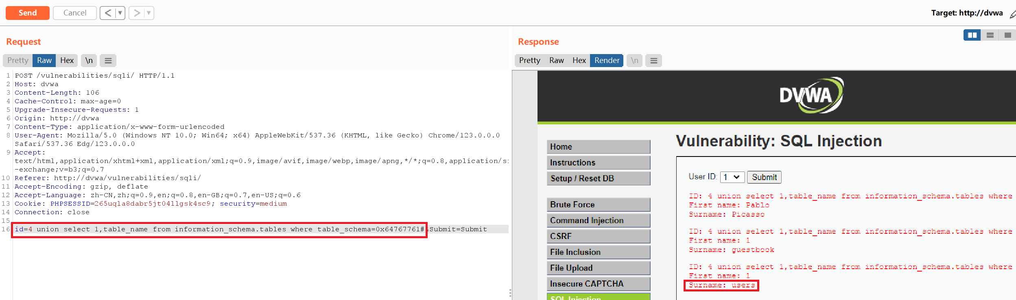Viewport: 1016px width, 300px height.
Task: Open the Home link in the DVWA menu
Action: pyautogui.click(x=599, y=147)
